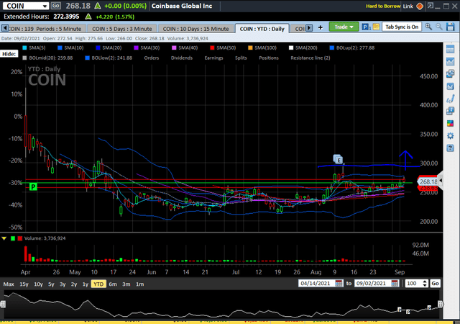Toggle the Resistance line (2) visibility
This screenshot has width=460, height=324.
click(310, 58)
